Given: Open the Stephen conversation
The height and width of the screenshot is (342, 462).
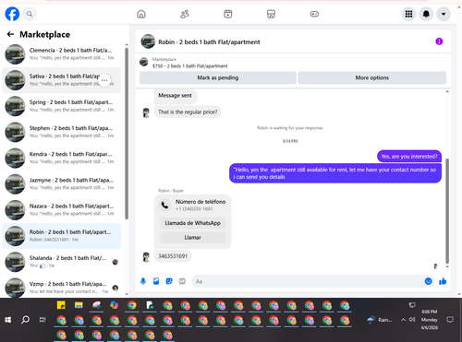Looking at the screenshot, I should (62, 132).
